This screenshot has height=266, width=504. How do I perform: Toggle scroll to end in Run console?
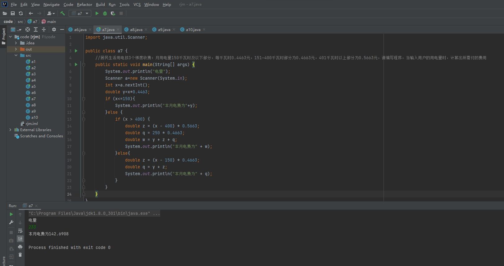[x=20, y=238]
